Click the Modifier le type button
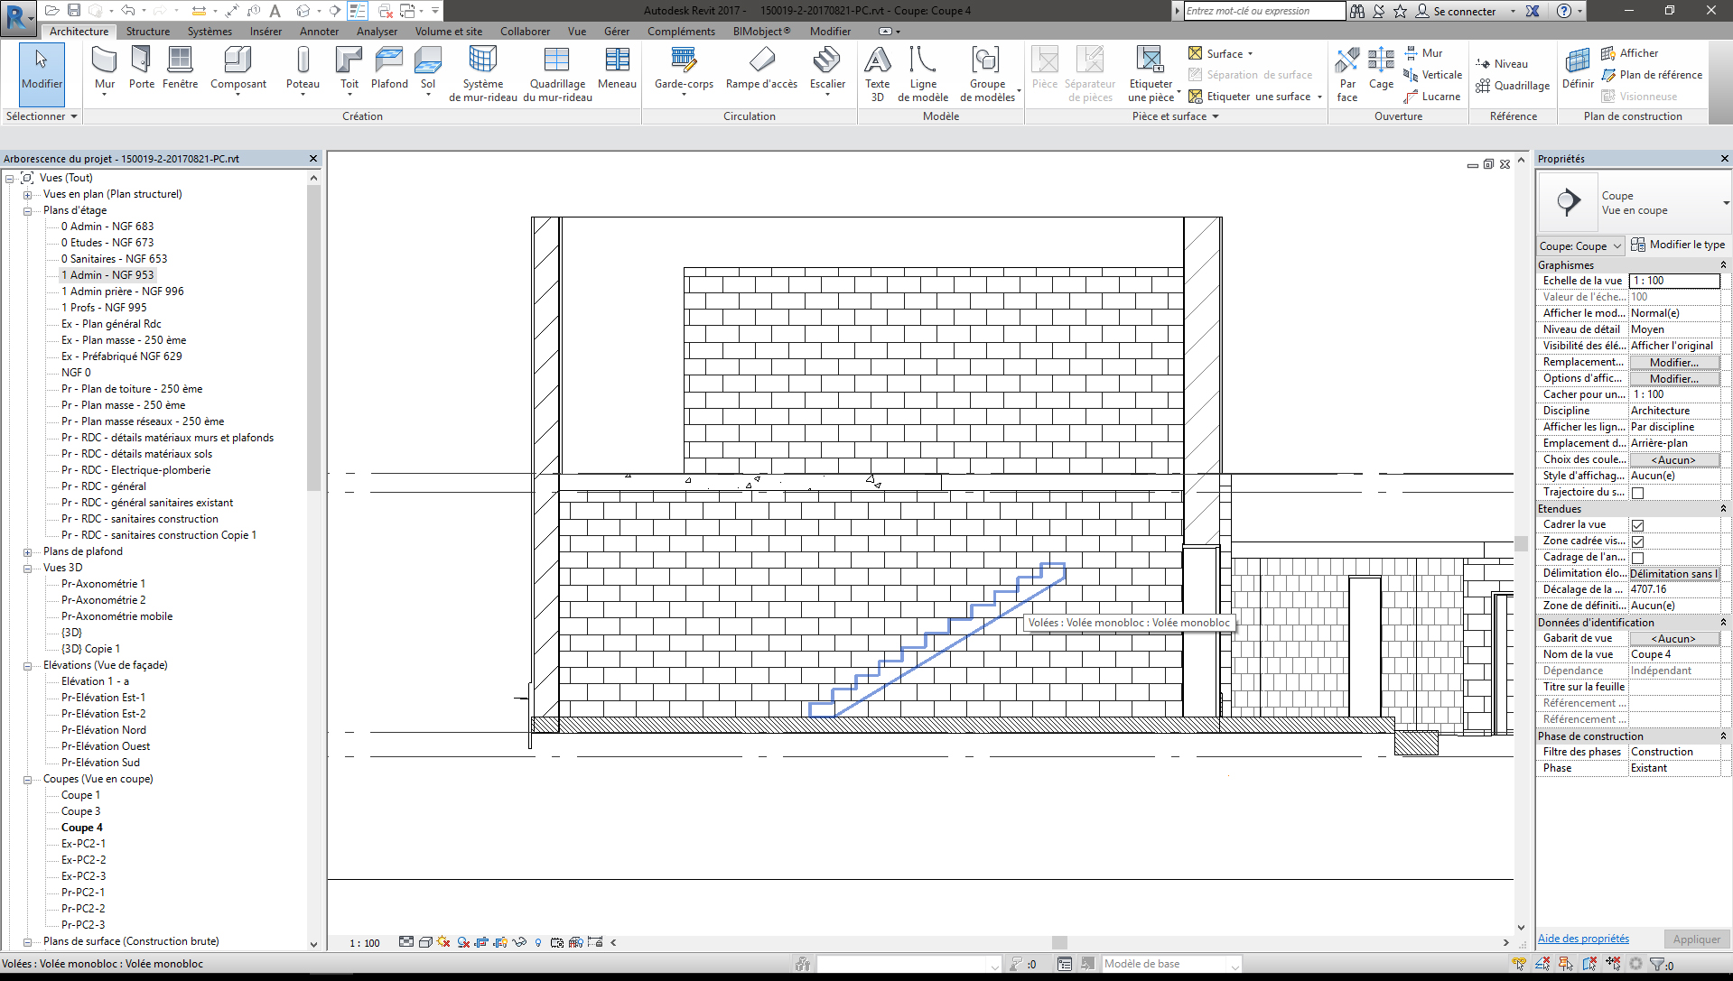1733x981 pixels. [x=1678, y=245]
